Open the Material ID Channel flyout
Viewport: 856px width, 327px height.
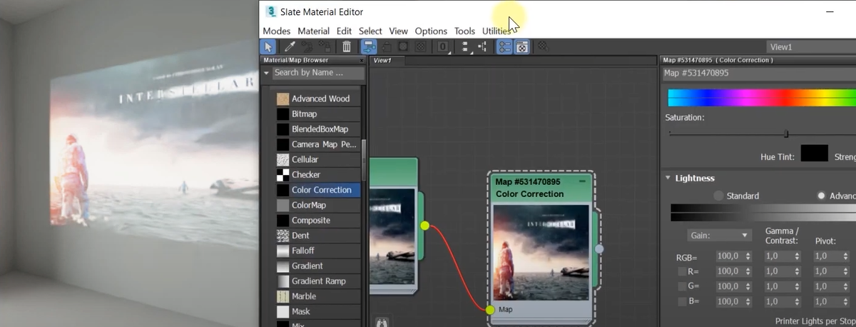click(x=443, y=47)
